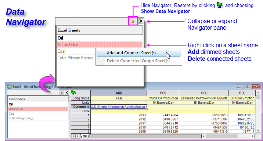
Task: Click Excel Sheets header in enlarged Navigator
Action: pos(100,30)
